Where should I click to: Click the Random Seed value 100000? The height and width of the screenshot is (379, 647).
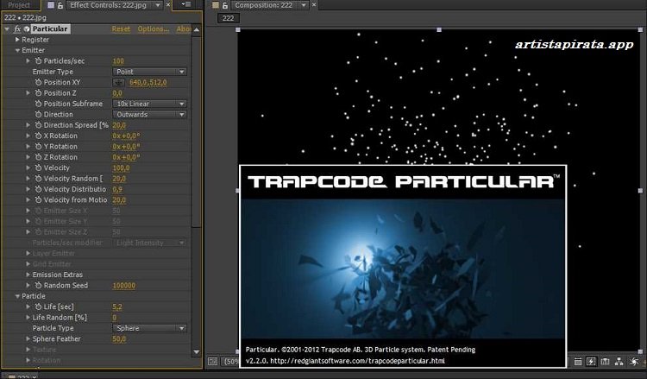pos(123,286)
